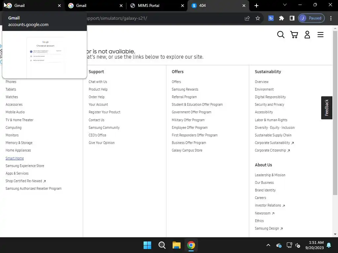Open the hamburger navigation menu
338x253 pixels.
point(320,35)
